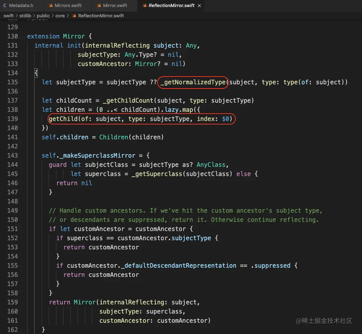
Task: Click '_getNormalizedType' on line 135
Action: pos(193,82)
